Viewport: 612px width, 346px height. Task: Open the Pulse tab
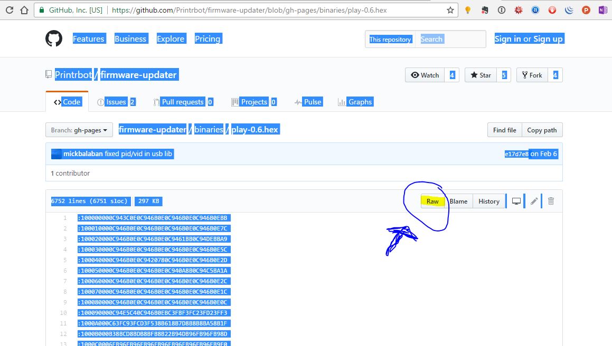tap(308, 102)
